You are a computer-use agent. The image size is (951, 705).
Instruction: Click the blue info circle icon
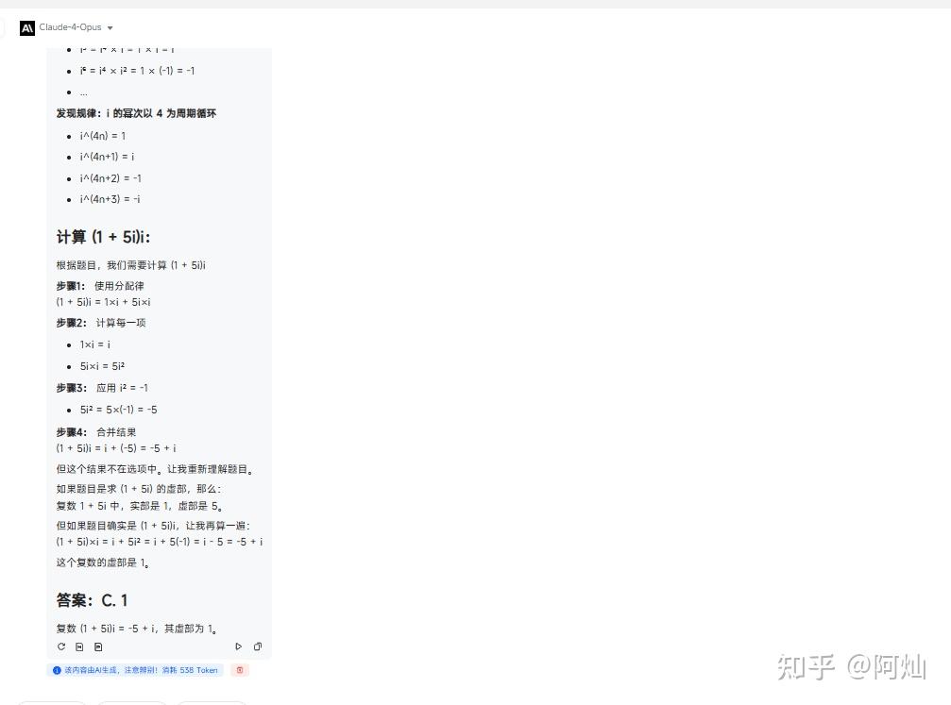[x=57, y=670]
